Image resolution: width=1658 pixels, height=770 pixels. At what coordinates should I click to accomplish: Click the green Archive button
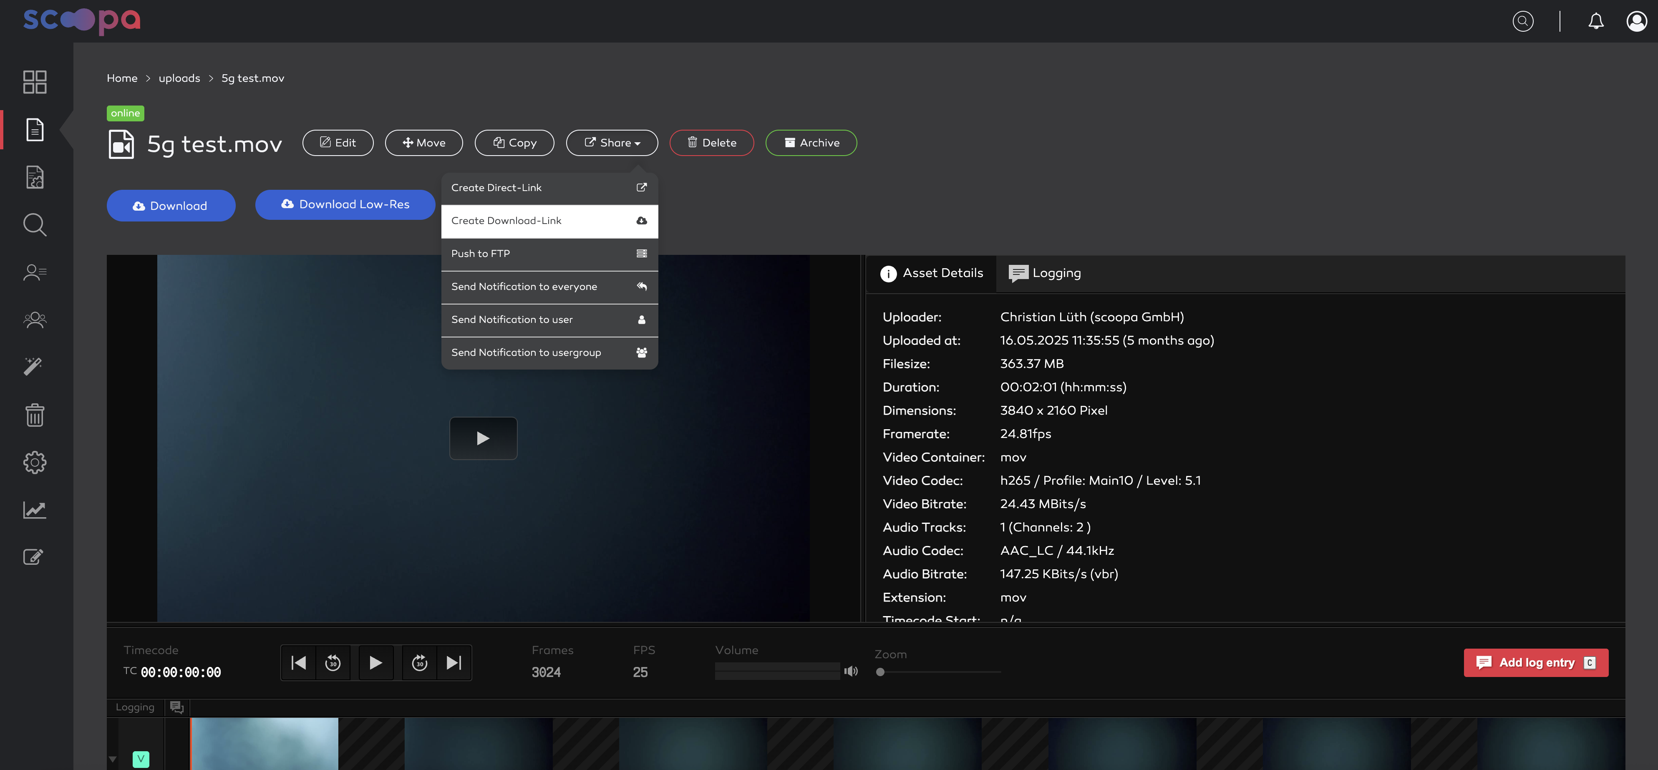coord(811,143)
